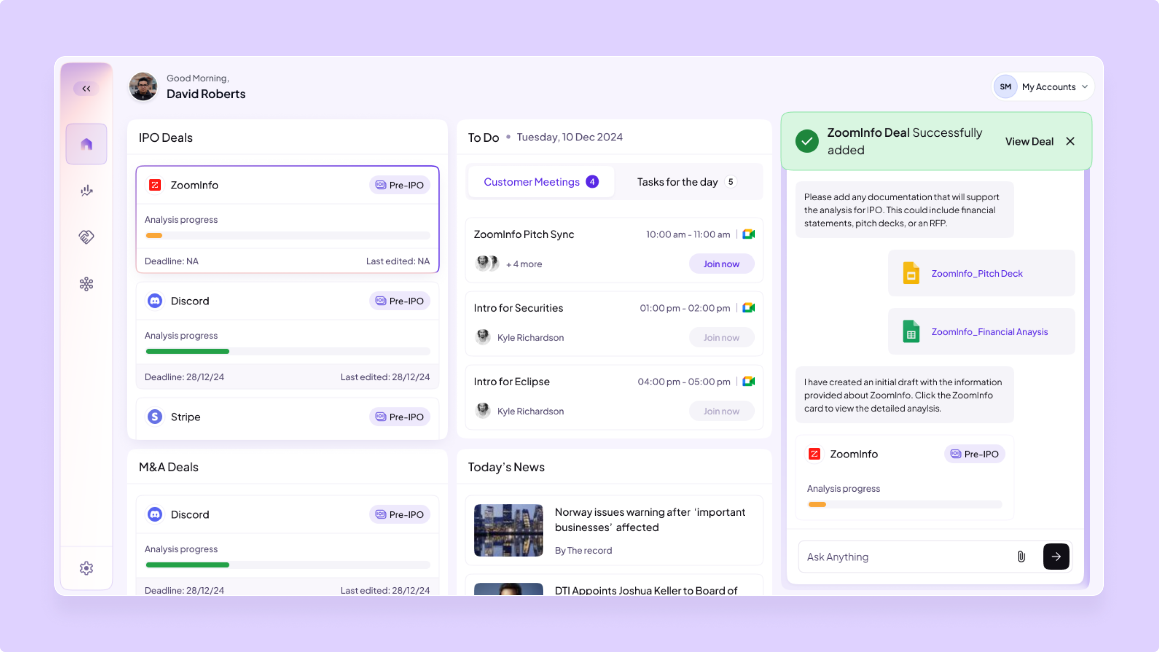The height and width of the screenshot is (652, 1159).
Task: Click the "Tuesday, 10 Dec 2024" date
Action: point(570,137)
